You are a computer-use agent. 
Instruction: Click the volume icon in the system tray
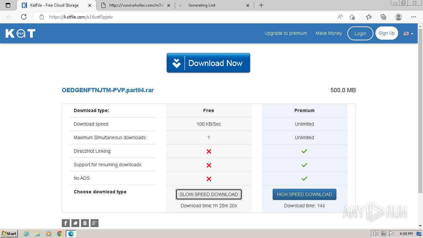point(375,234)
